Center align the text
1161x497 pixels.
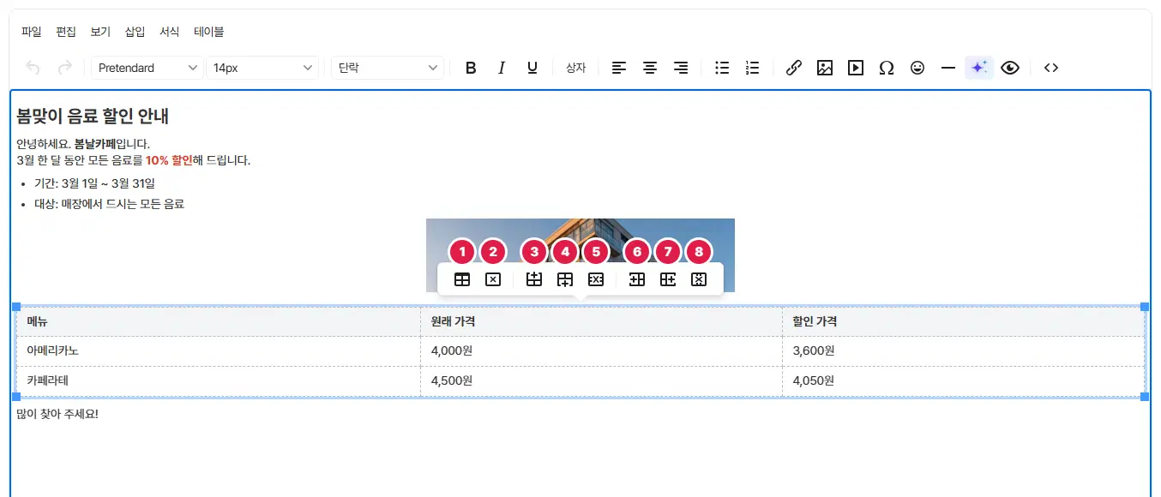coord(650,68)
